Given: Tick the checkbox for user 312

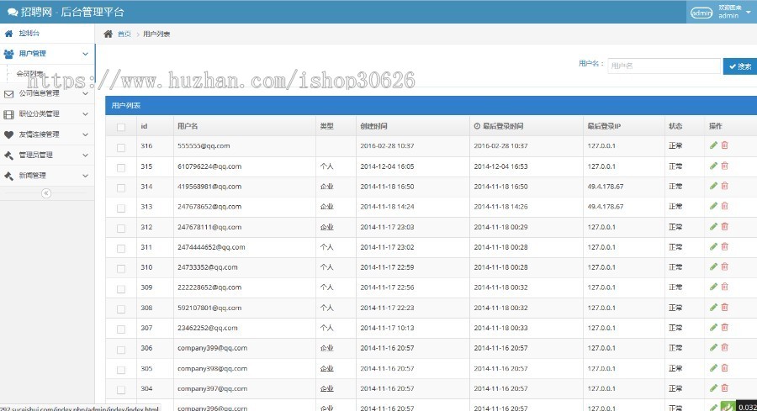Looking at the screenshot, I should pos(121,228).
